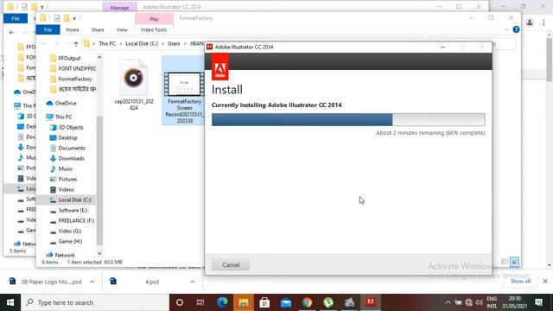Image resolution: width=553 pixels, height=311 pixels.
Task: Show hidden system tray icons
Action: (x=448, y=302)
